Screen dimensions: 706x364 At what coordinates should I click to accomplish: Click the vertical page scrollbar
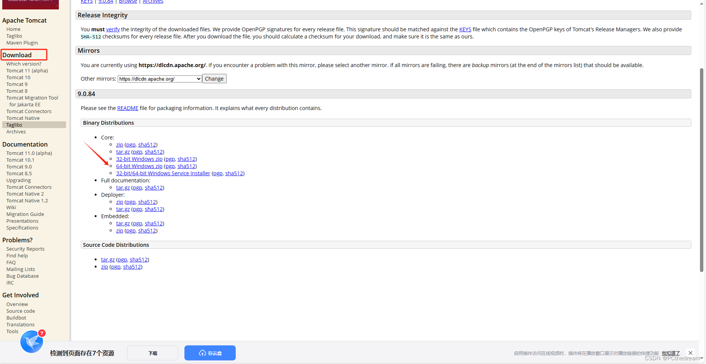point(701,170)
